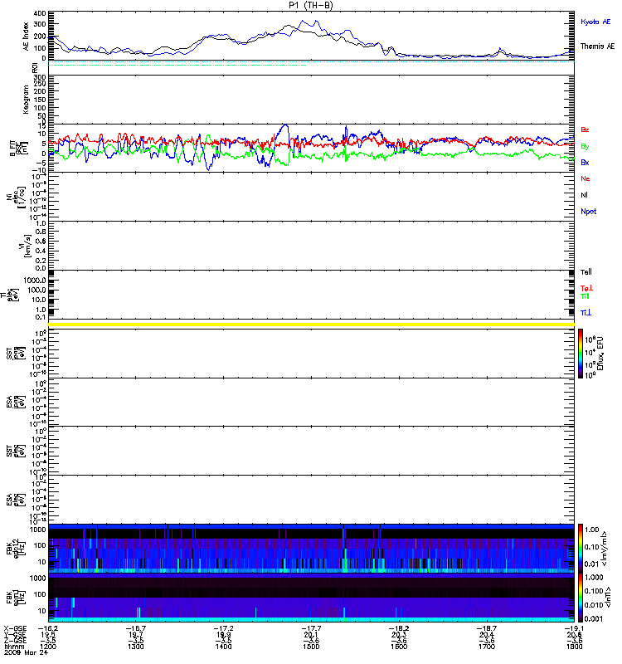The height and width of the screenshot is (664, 622).
Task: Click the "1200" time tick label
Action: [x=48, y=647]
